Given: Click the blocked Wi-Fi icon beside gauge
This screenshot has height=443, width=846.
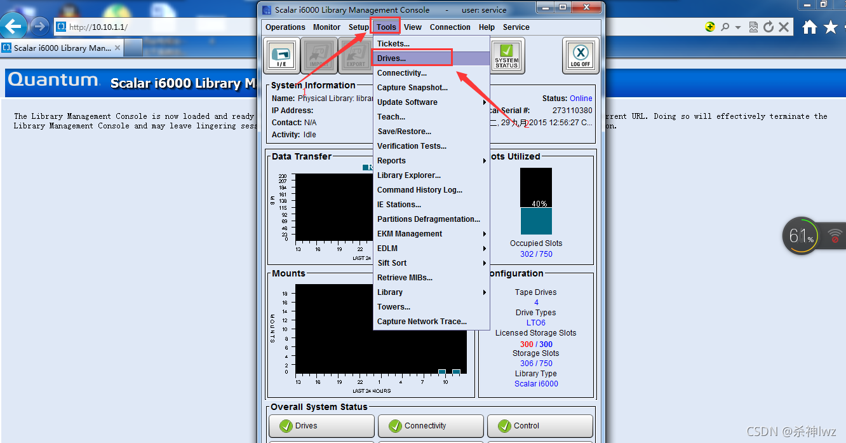Looking at the screenshot, I should tap(835, 236).
